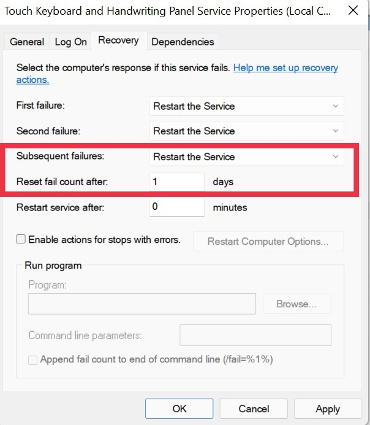Enable actions for stops with errors checkbox
Viewport: 370px width, 425px height.
[x=21, y=240]
